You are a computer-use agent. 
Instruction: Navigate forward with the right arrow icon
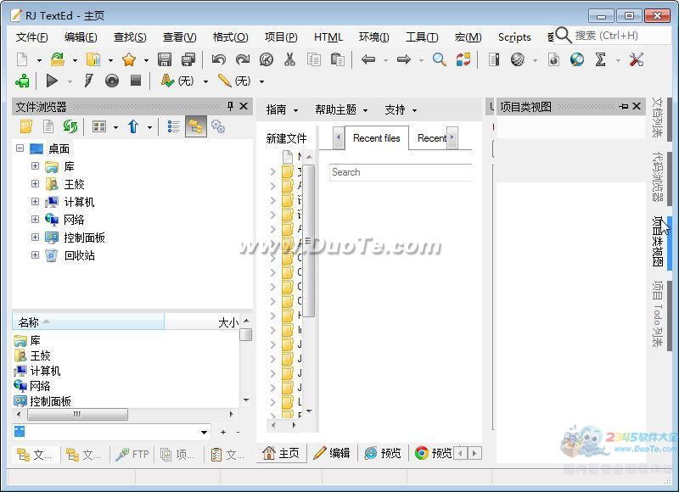(x=404, y=59)
